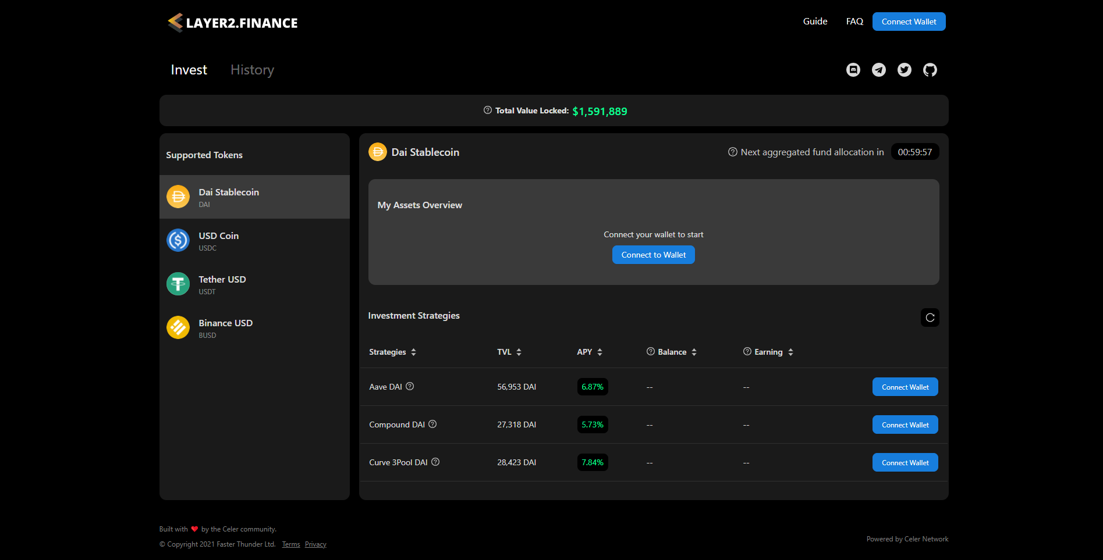Image resolution: width=1103 pixels, height=560 pixels.
Task: Click the 7.84% APY badge
Action: [593, 462]
